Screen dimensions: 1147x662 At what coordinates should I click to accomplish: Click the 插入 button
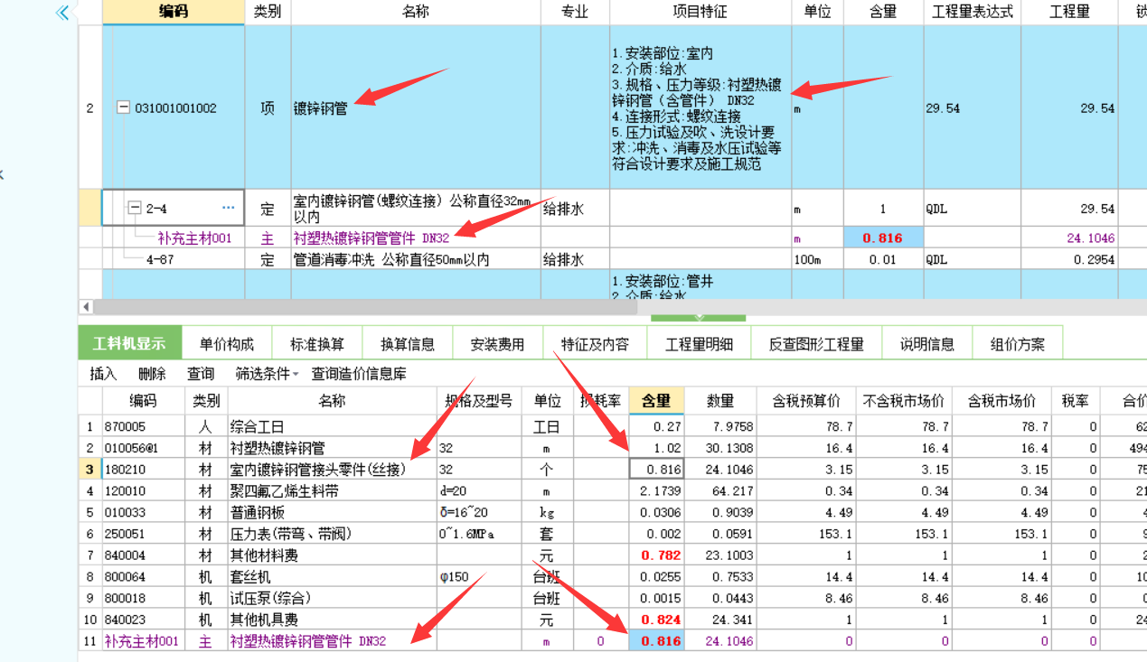[x=104, y=374]
